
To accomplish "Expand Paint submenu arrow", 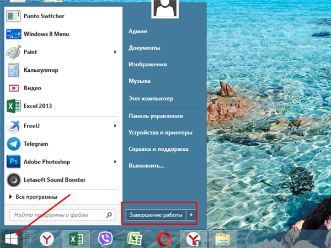I will click(x=115, y=52).
